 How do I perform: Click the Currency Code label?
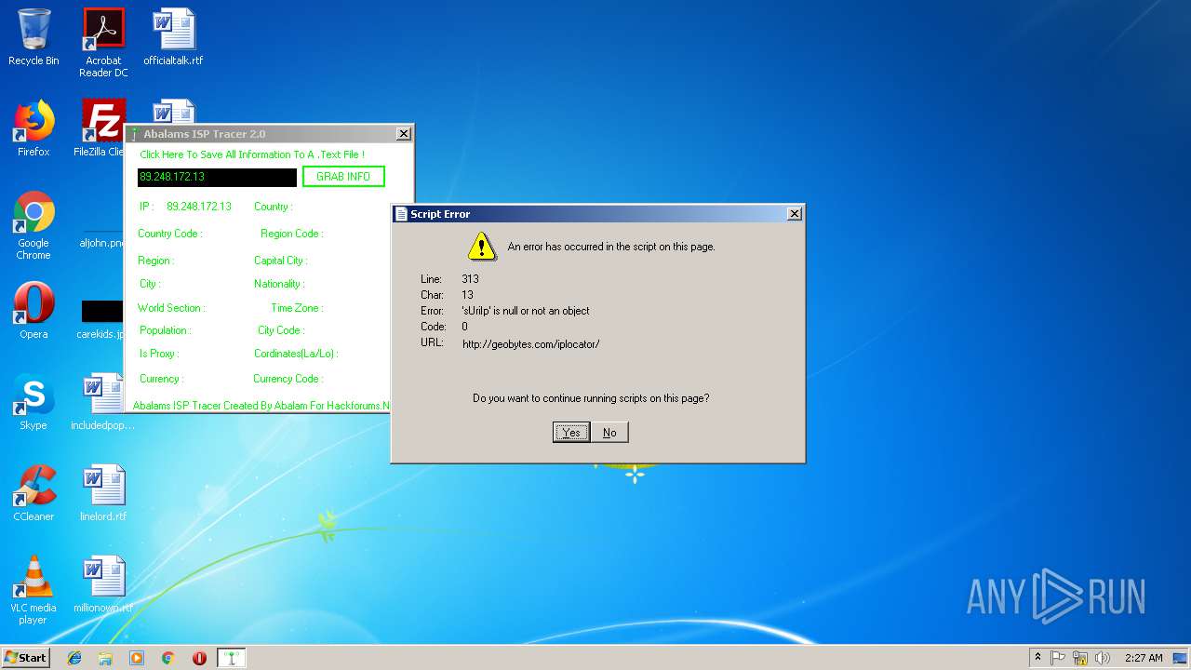[x=288, y=379]
